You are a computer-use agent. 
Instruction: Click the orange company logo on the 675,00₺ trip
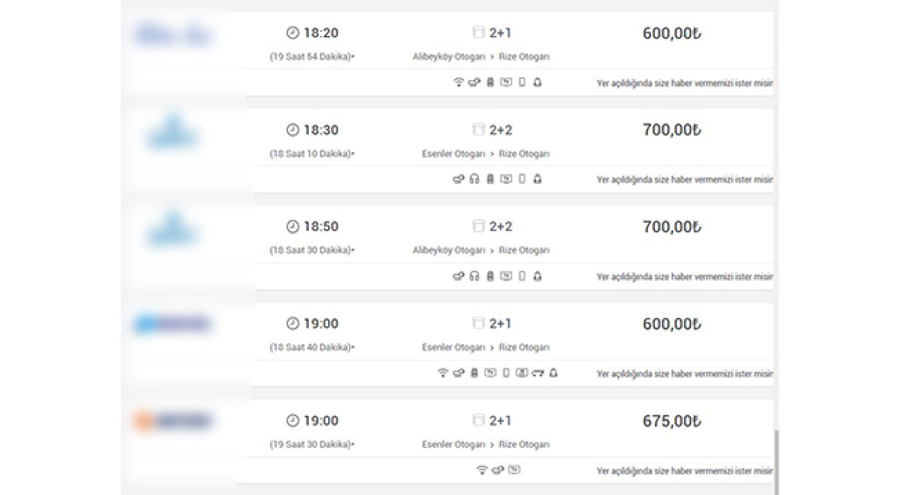(173, 420)
